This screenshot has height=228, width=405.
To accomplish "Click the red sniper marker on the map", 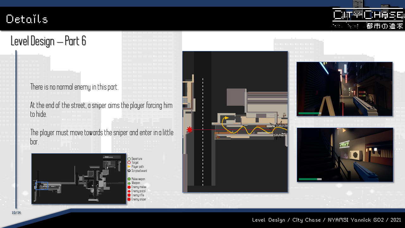I will [x=190, y=130].
